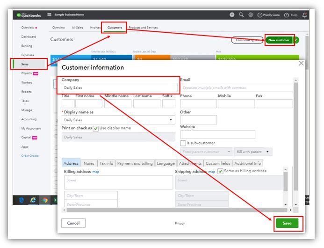Open the Attachments tab
This screenshot has width=324, height=248.
190,163
